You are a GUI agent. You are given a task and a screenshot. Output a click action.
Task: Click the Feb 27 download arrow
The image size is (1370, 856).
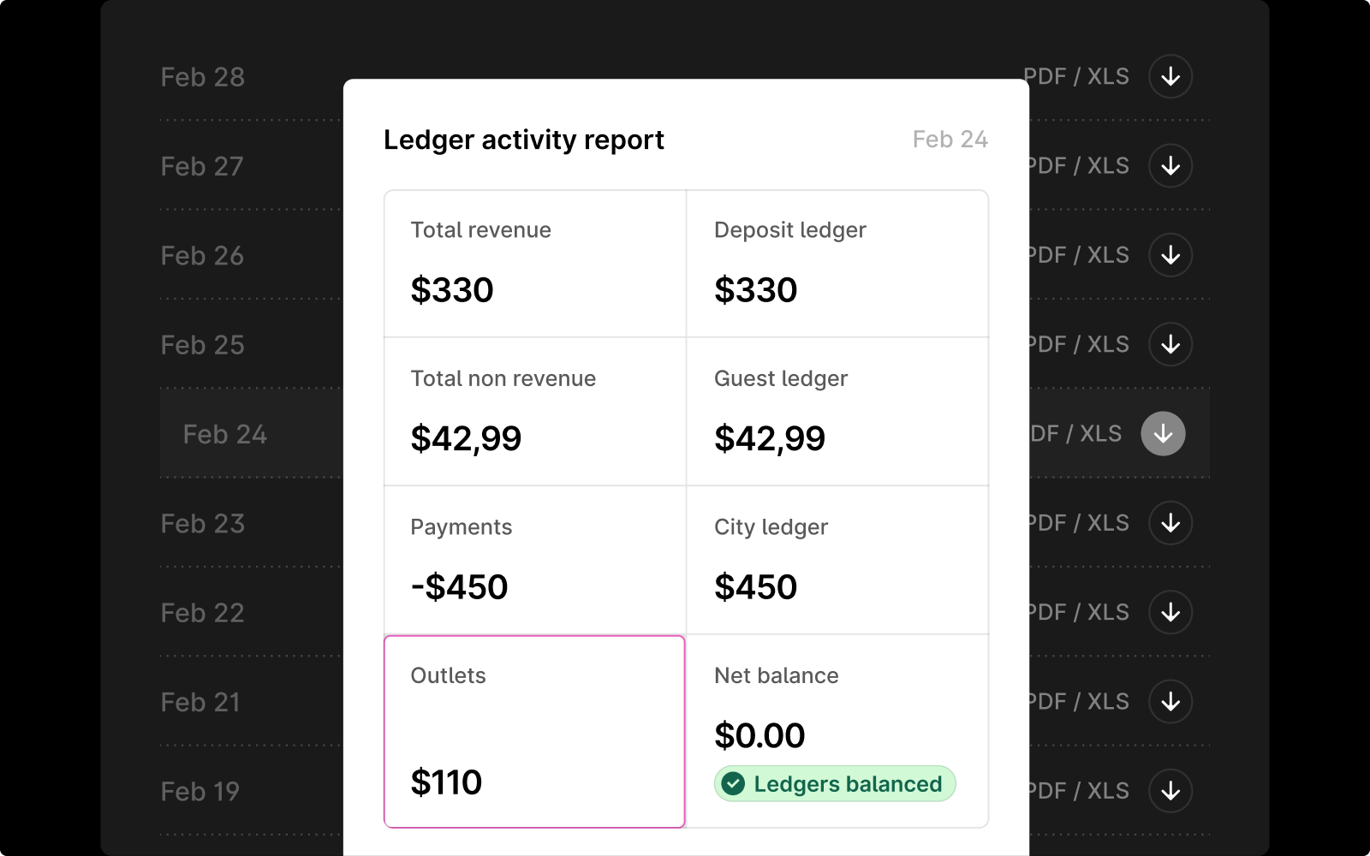[1170, 166]
